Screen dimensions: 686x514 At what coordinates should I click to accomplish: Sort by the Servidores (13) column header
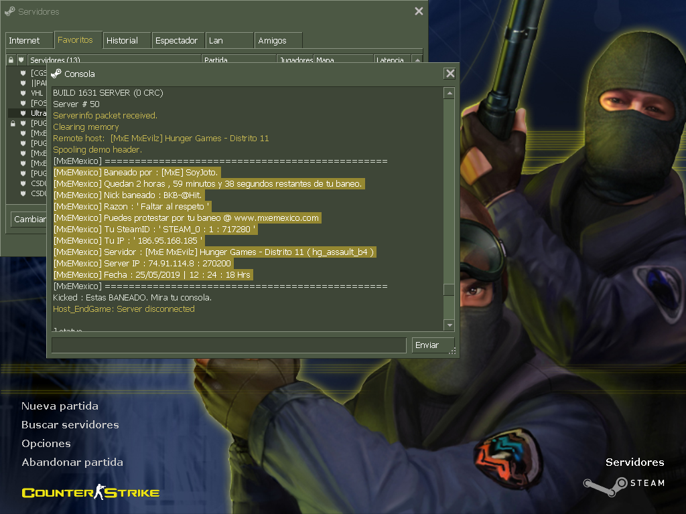point(115,60)
